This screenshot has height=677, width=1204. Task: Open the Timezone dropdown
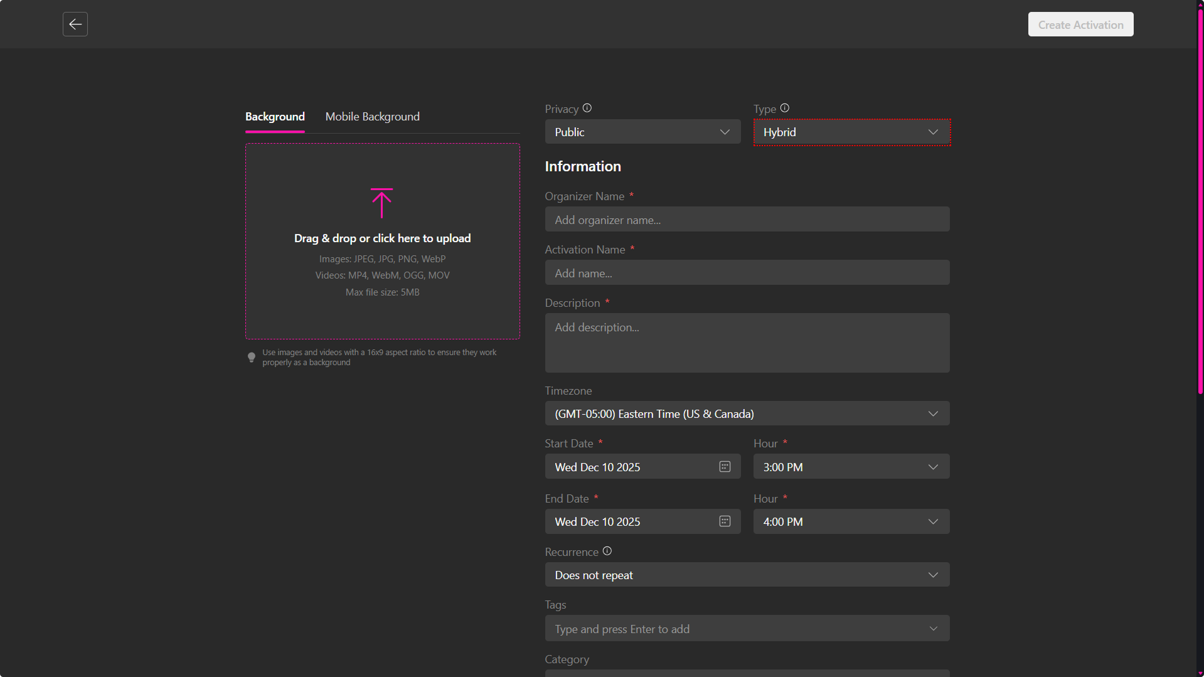[x=747, y=413]
